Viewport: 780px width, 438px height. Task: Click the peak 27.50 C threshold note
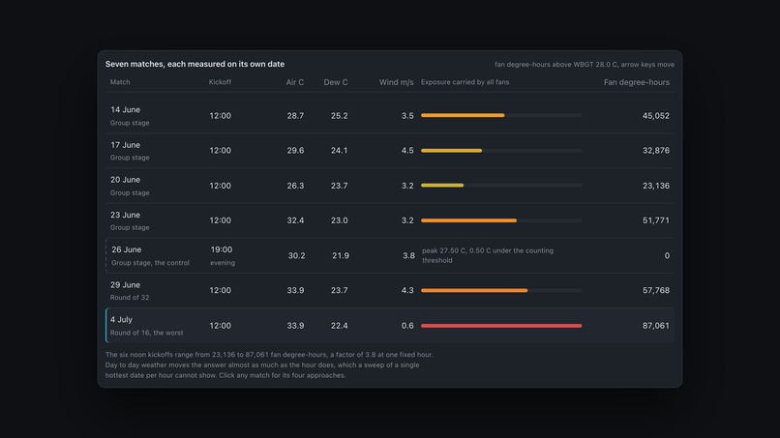(488, 255)
